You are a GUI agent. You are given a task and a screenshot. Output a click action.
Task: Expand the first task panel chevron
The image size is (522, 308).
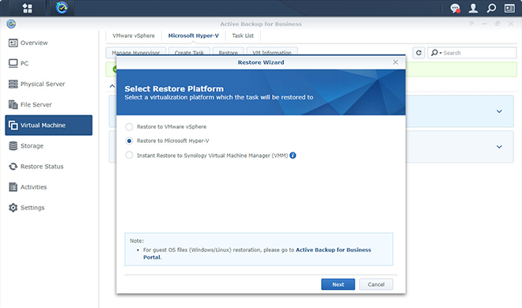pos(499,111)
